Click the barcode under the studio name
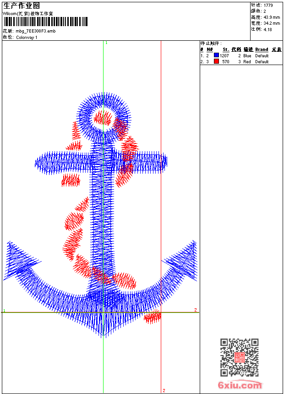The image size is (284, 394). point(45,22)
